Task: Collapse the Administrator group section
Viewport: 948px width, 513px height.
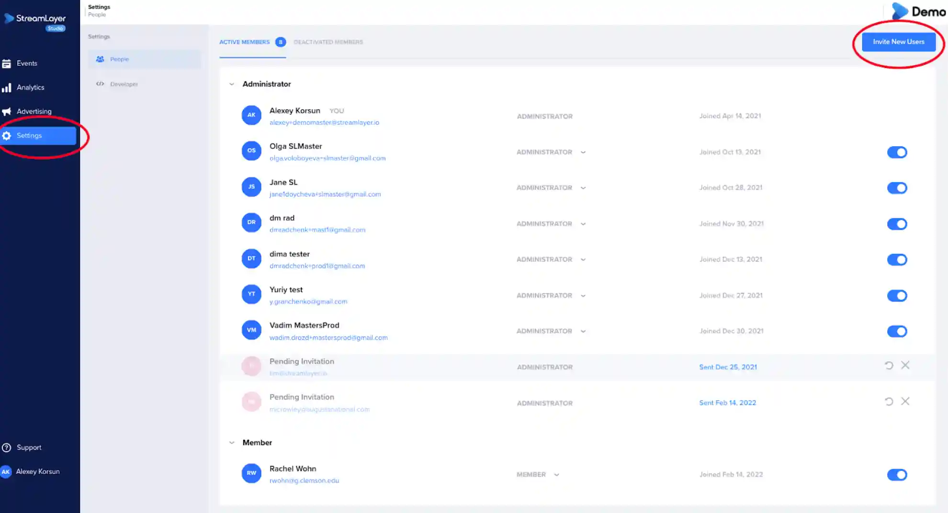Action: tap(232, 84)
